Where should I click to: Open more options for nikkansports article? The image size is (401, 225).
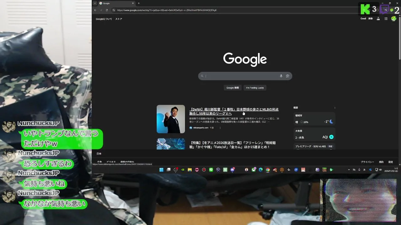[x=220, y=127]
